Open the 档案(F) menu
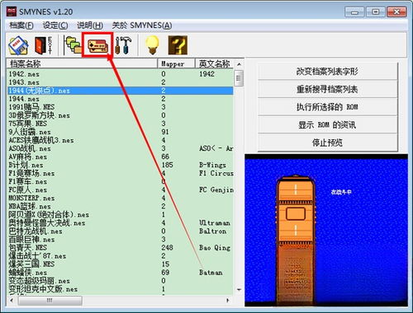The width and height of the screenshot is (413, 313). click(x=21, y=26)
